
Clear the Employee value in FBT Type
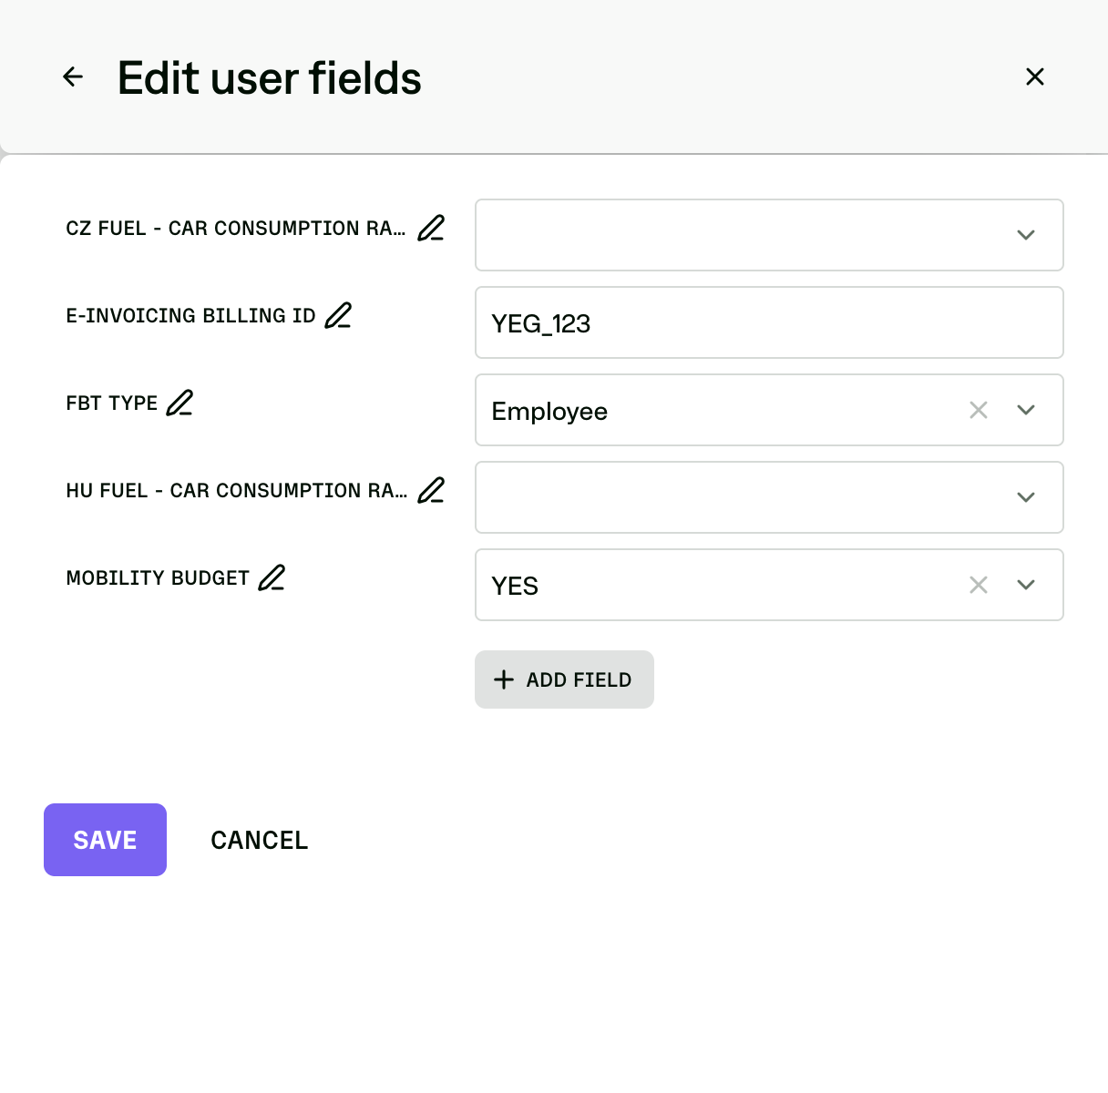click(979, 410)
